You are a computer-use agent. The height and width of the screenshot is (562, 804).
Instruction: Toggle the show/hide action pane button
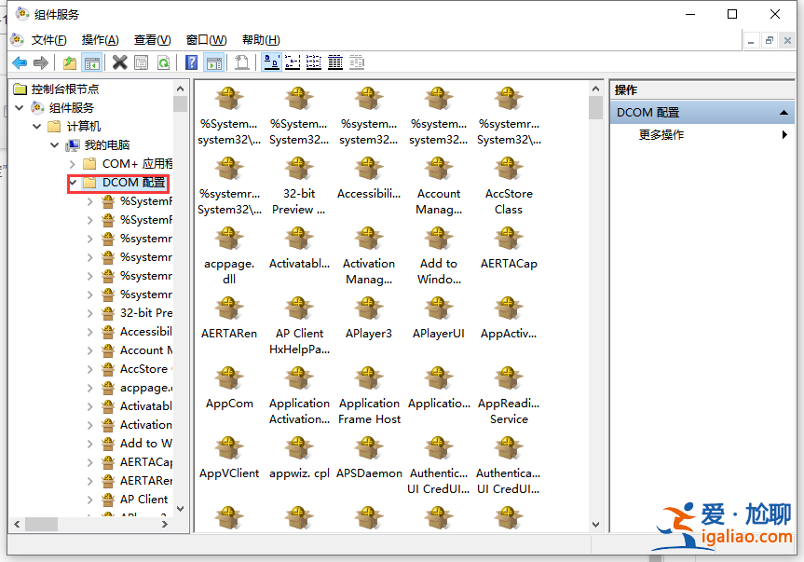214,62
